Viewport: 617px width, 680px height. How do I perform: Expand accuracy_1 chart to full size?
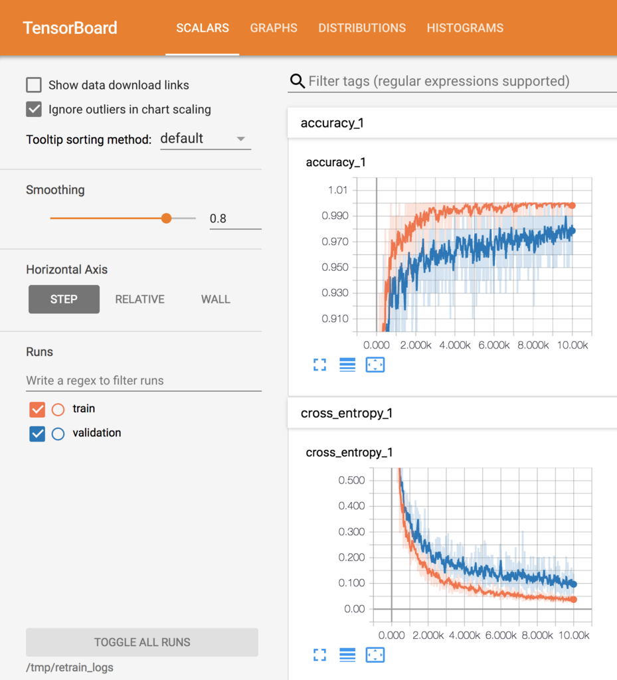(319, 365)
